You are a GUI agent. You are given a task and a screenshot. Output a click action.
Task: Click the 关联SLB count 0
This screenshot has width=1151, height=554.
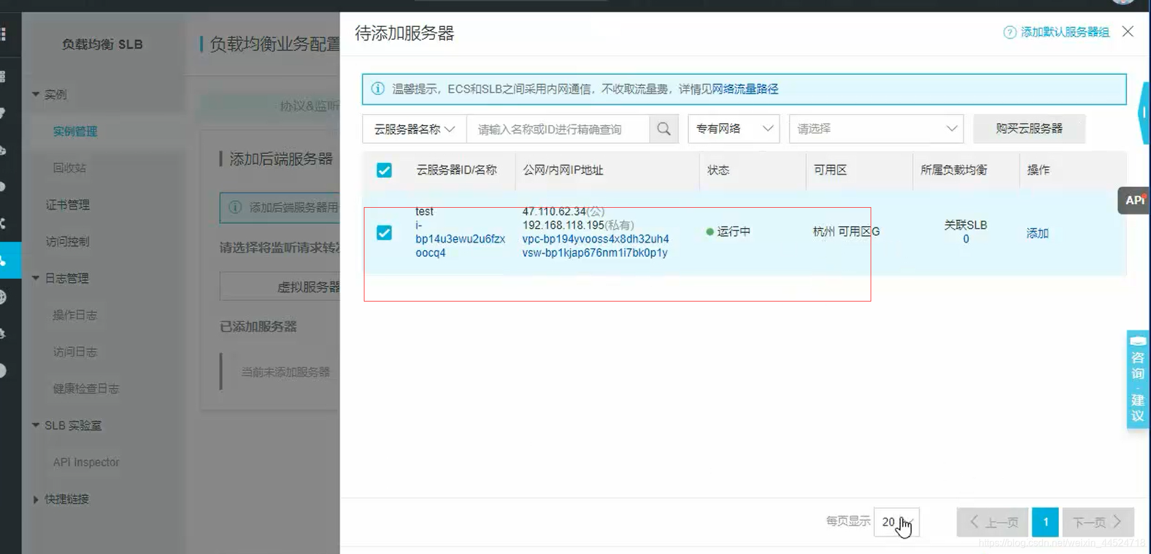[x=966, y=239]
